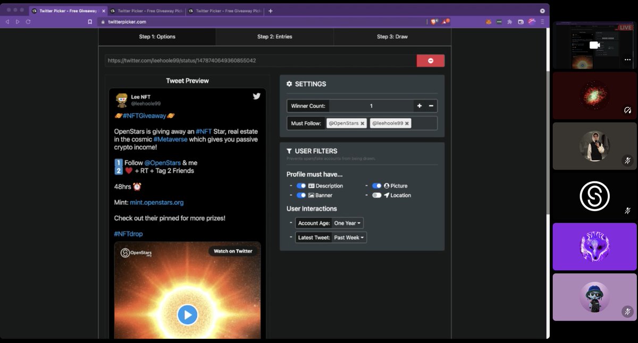Close the active Twitter Picker tab
The height and width of the screenshot is (343, 638).
pyautogui.click(x=104, y=11)
